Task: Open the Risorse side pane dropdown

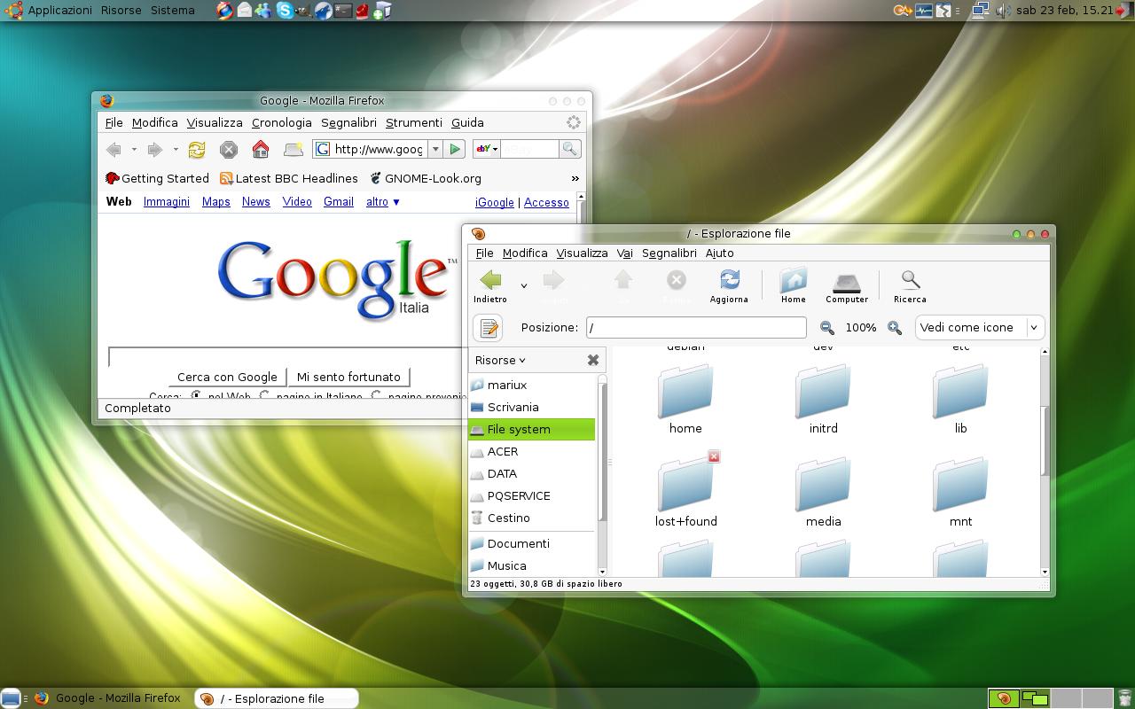Action: [500, 360]
